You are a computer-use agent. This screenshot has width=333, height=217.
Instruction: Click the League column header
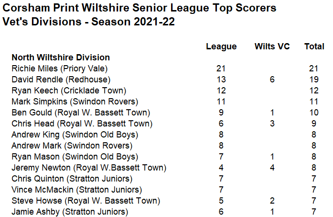221,46
